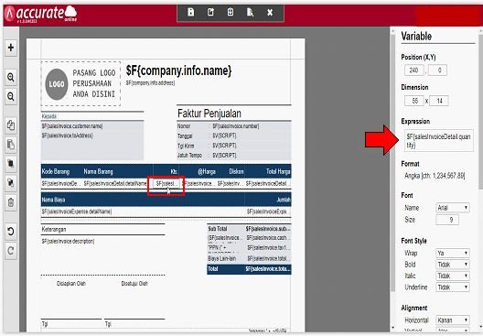Click the font Size input field
Viewport: 483px width, 336px height.
click(x=447, y=220)
